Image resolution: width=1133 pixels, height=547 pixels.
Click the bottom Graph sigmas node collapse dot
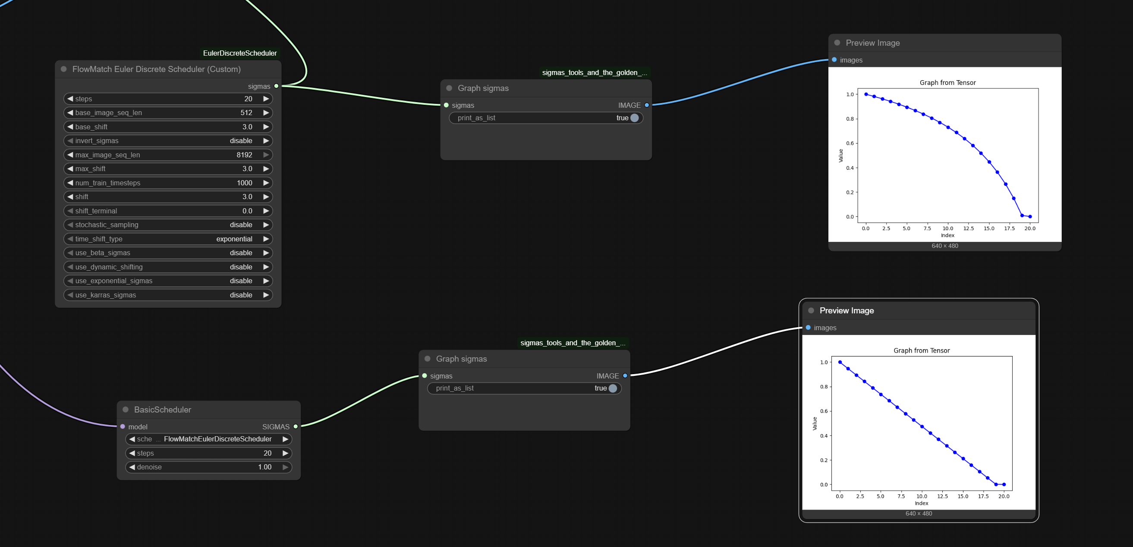click(428, 359)
